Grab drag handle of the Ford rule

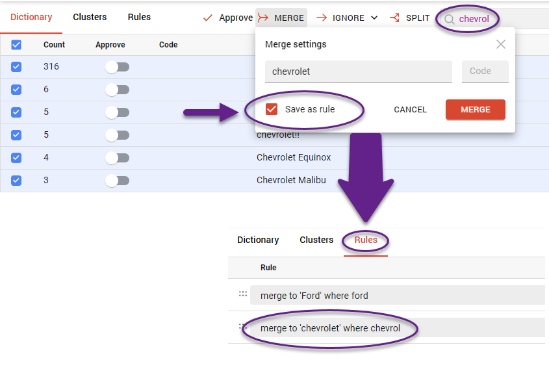pos(243,294)
